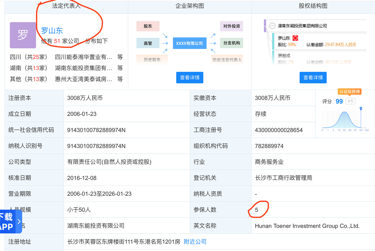Click 历史股东 box in chart

pyautogui.click(x=152, y=60)
